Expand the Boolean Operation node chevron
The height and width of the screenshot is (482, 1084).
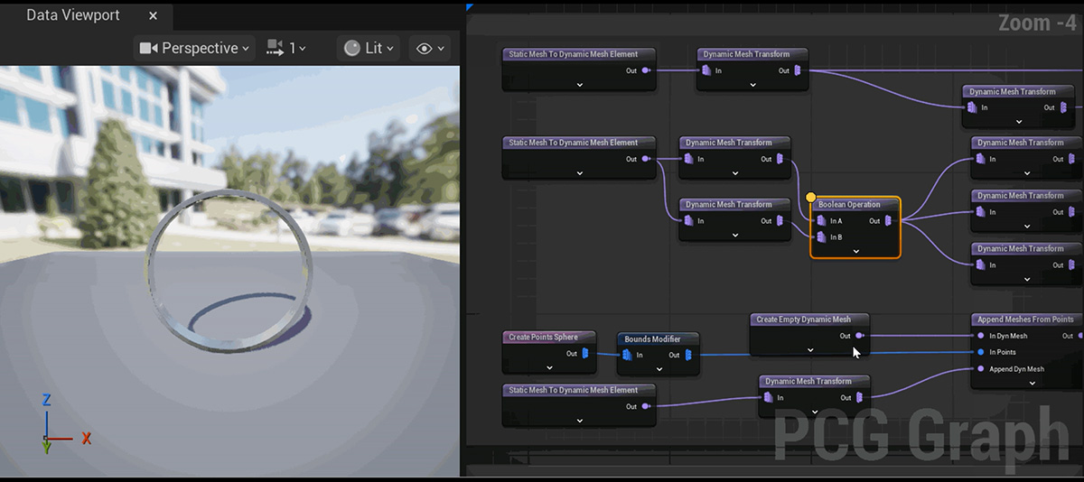coord(855,251)
